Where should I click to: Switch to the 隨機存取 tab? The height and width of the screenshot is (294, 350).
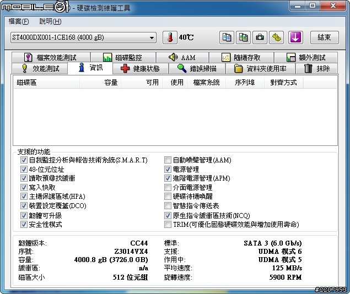241,57
